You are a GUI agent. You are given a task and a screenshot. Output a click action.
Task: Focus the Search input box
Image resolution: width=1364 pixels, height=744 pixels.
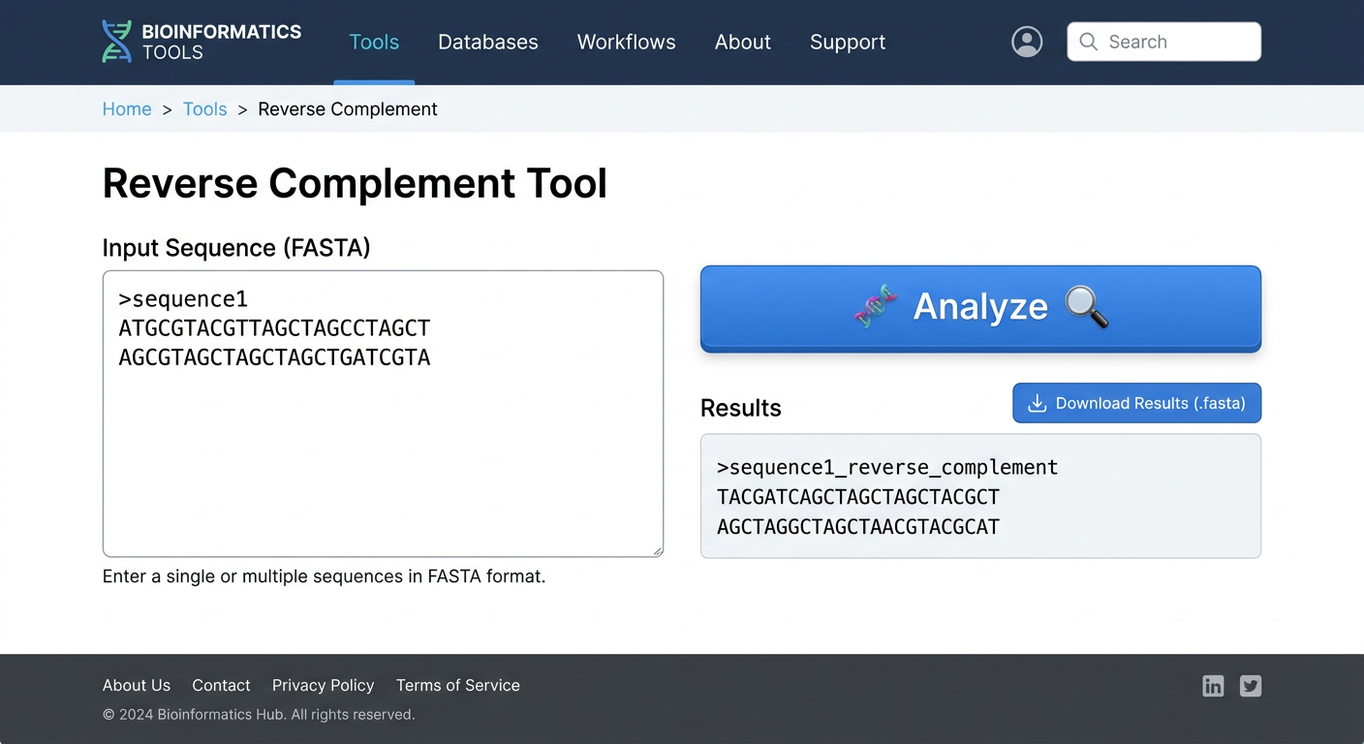click(1177, 42)
